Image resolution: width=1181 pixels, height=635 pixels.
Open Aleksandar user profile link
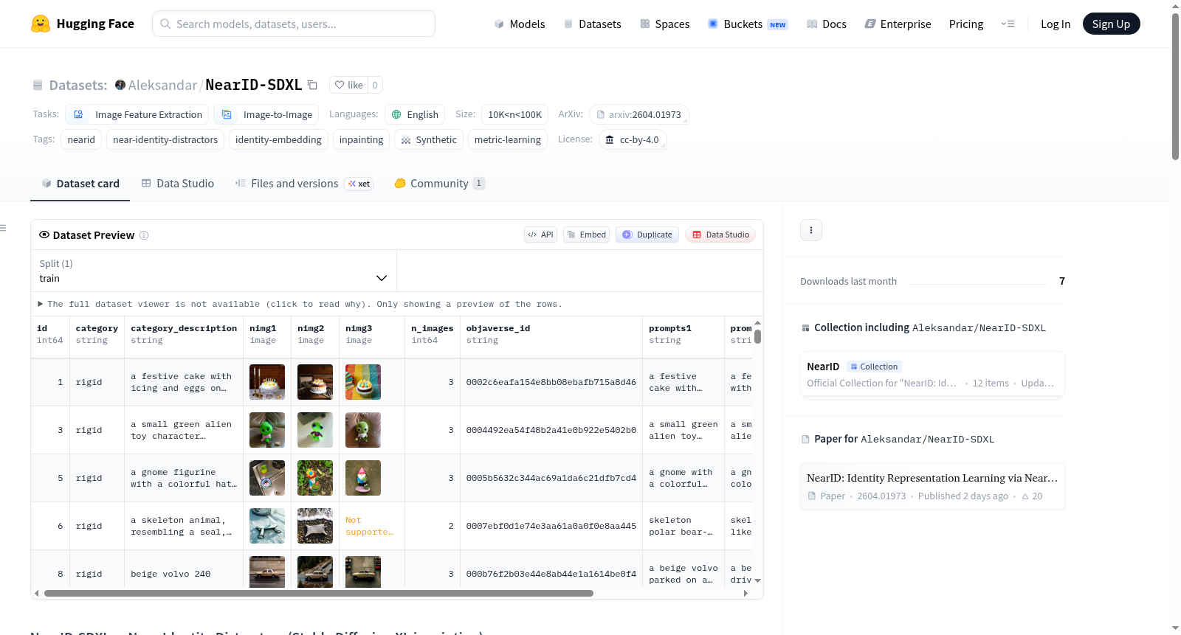(162, 85)
